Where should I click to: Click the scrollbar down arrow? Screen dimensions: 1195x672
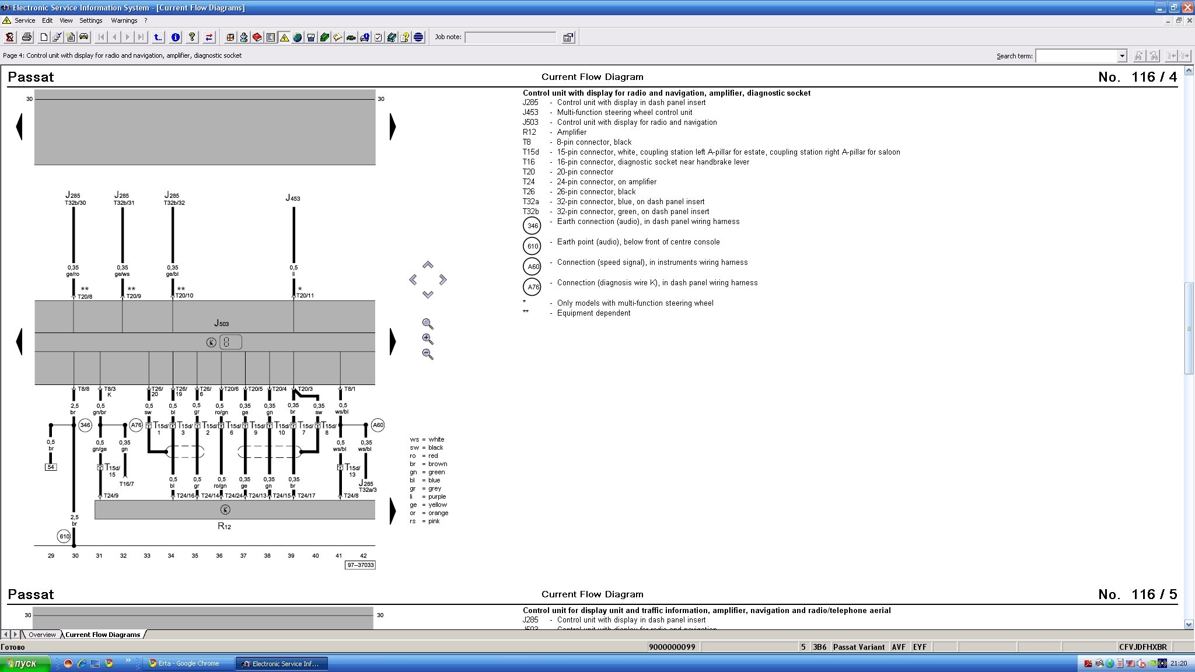(x=1189, y=624)
